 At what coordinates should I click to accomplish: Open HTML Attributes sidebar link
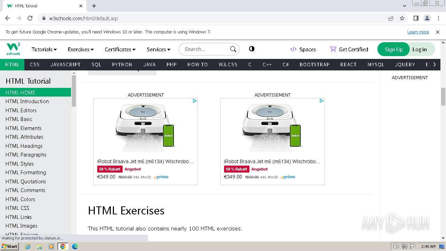36,137
